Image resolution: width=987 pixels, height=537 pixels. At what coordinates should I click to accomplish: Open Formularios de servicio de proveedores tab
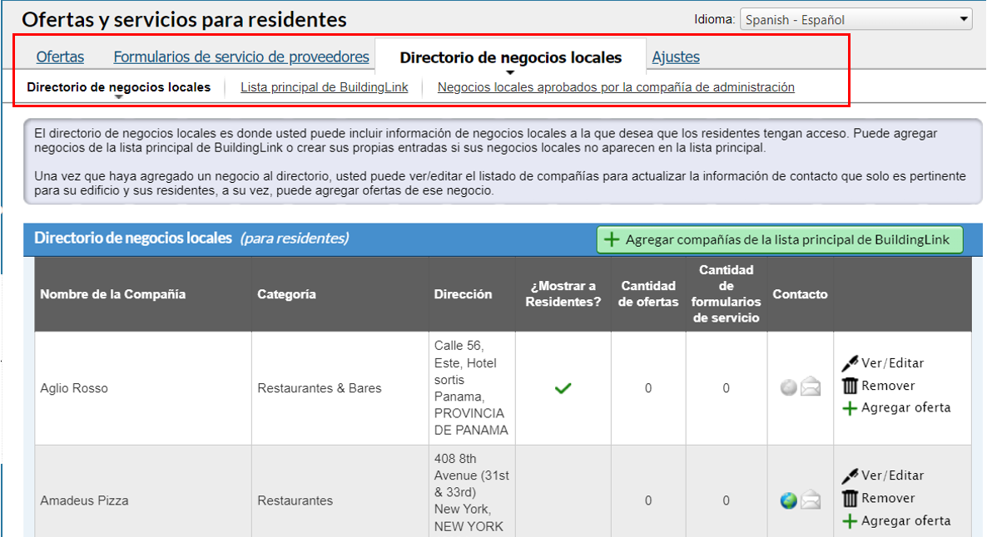pyautogui.click(x=241, y=57)
